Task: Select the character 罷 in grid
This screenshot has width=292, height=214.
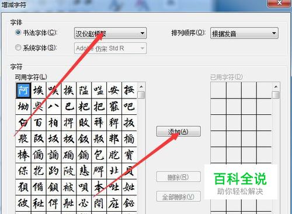Action: tap(114, 107)
